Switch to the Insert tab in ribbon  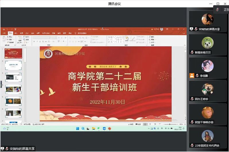pyautogui.click(x=16, y=33)
